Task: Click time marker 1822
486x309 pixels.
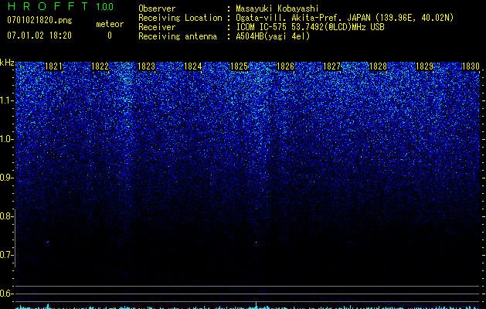Action: (x=100, y=66)
